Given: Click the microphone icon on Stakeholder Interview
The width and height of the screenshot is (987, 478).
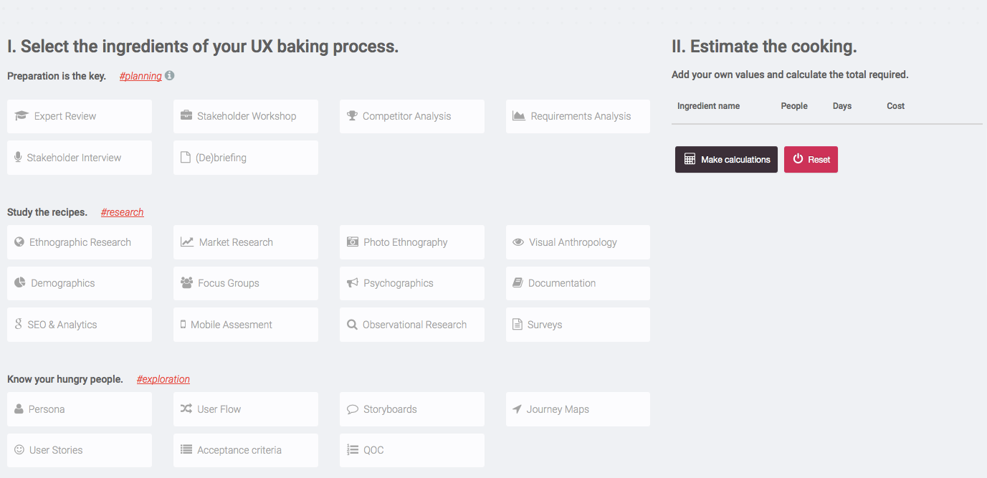Looking at the screenshot, I should click(19, 157).
